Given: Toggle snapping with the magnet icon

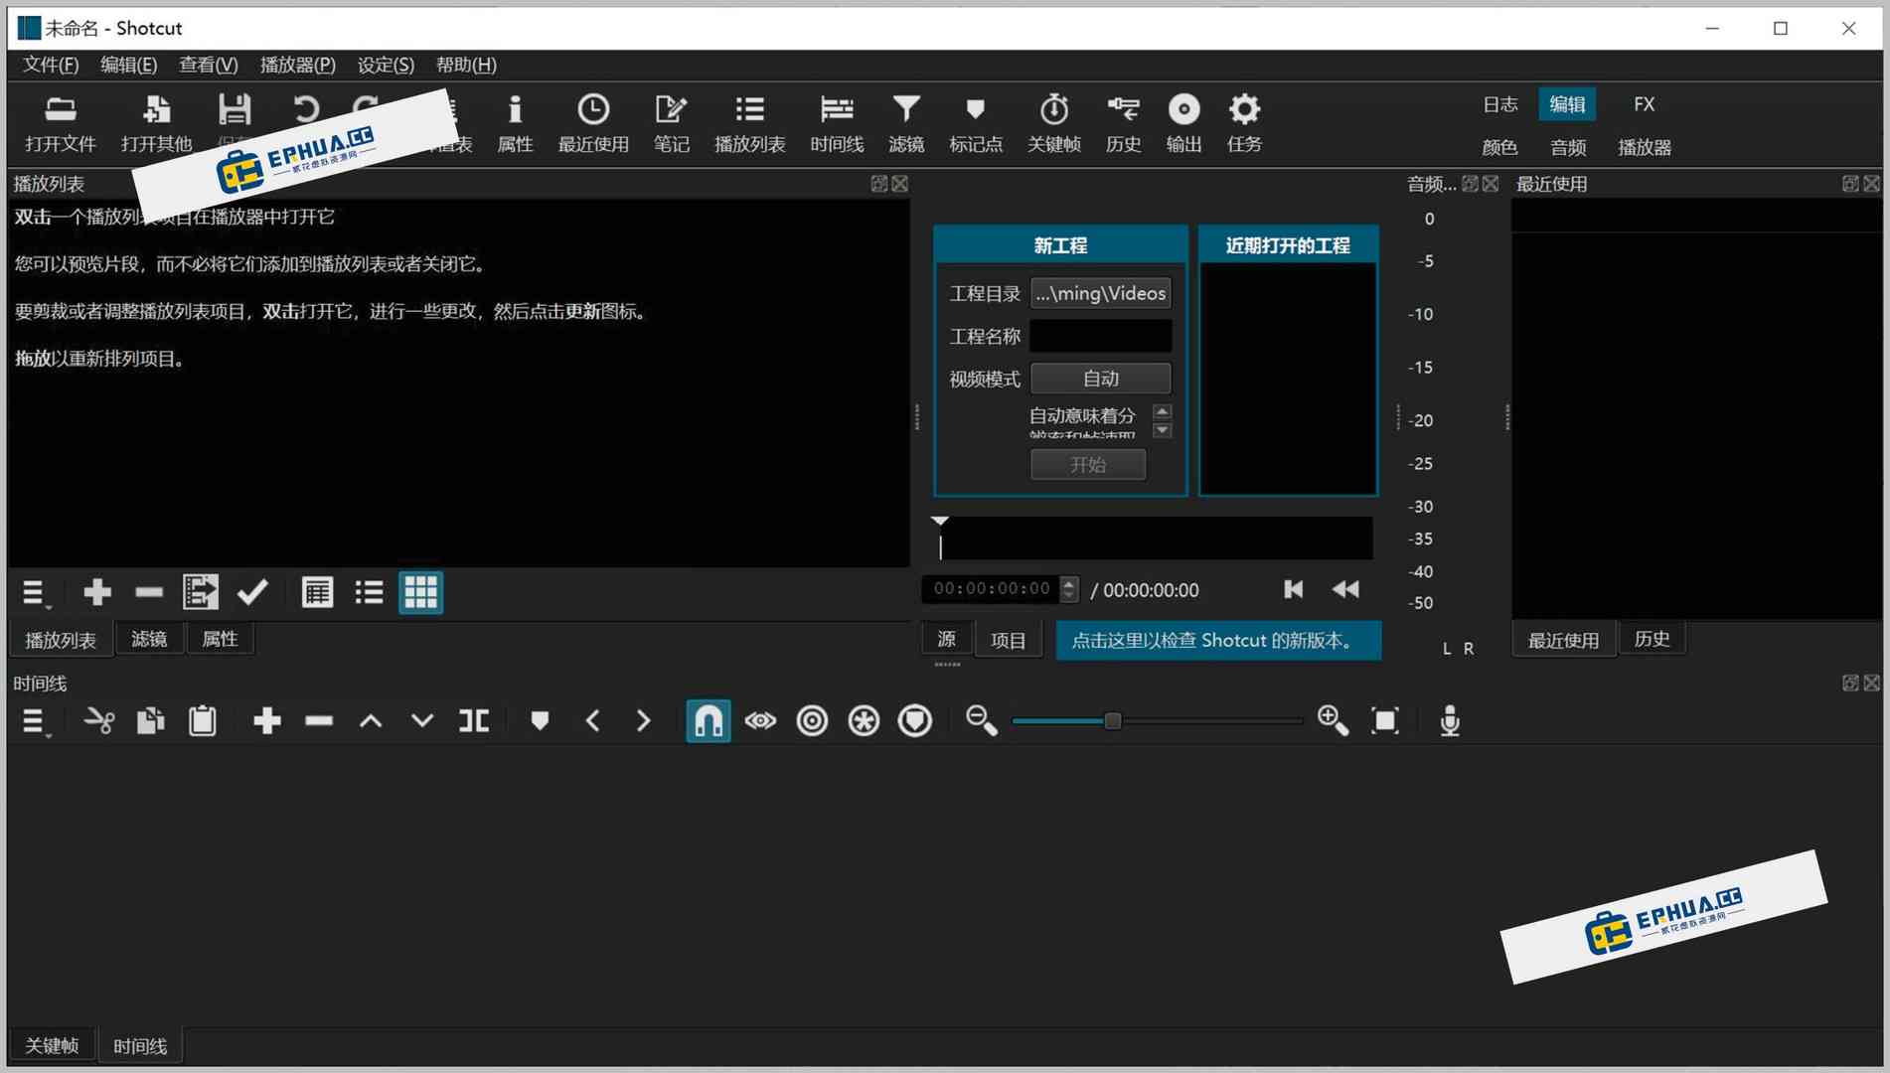Looking at the screenshot, I should (708, 721).
